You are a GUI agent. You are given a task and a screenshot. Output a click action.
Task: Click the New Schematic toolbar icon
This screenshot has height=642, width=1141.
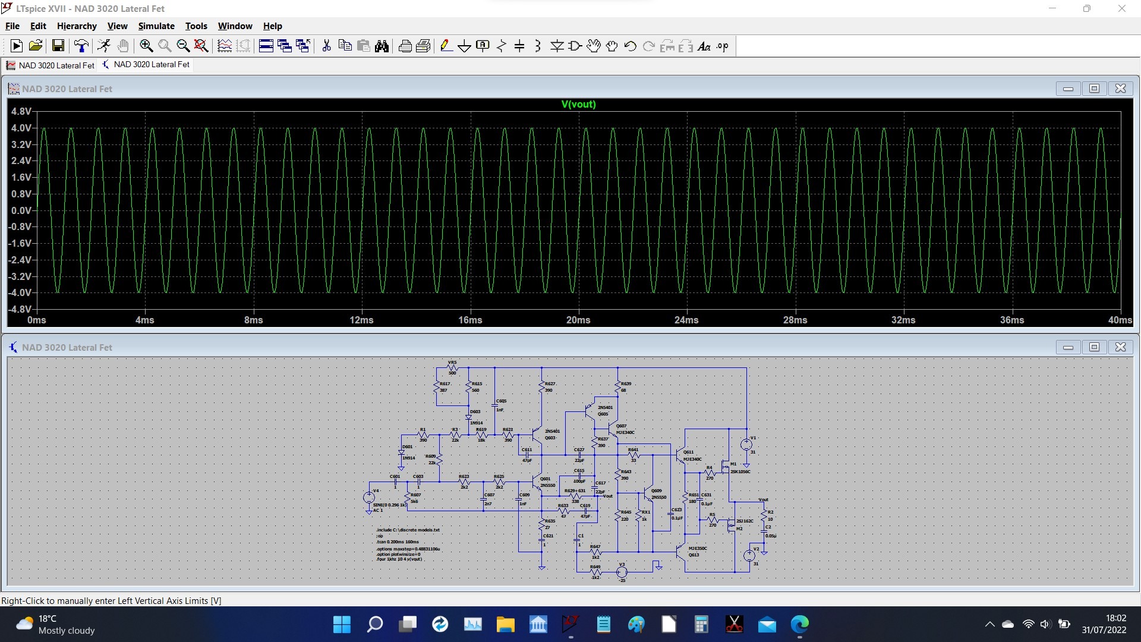click(x=17, y=46)
